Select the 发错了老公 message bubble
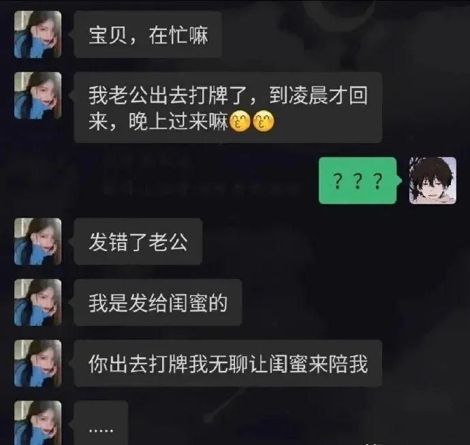 138,242
